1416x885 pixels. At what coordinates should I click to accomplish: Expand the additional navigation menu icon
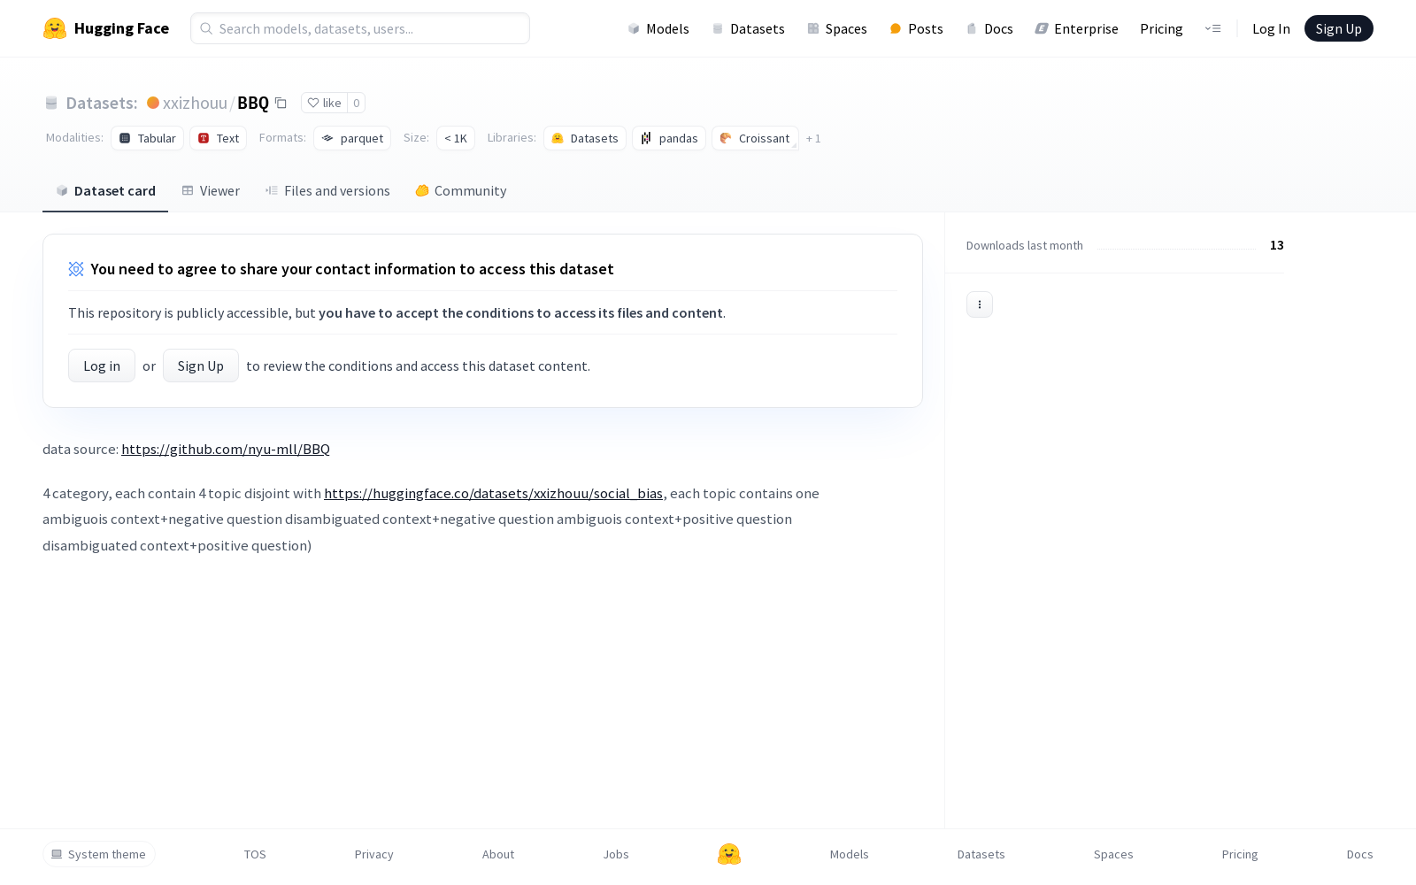point(1212,28)
